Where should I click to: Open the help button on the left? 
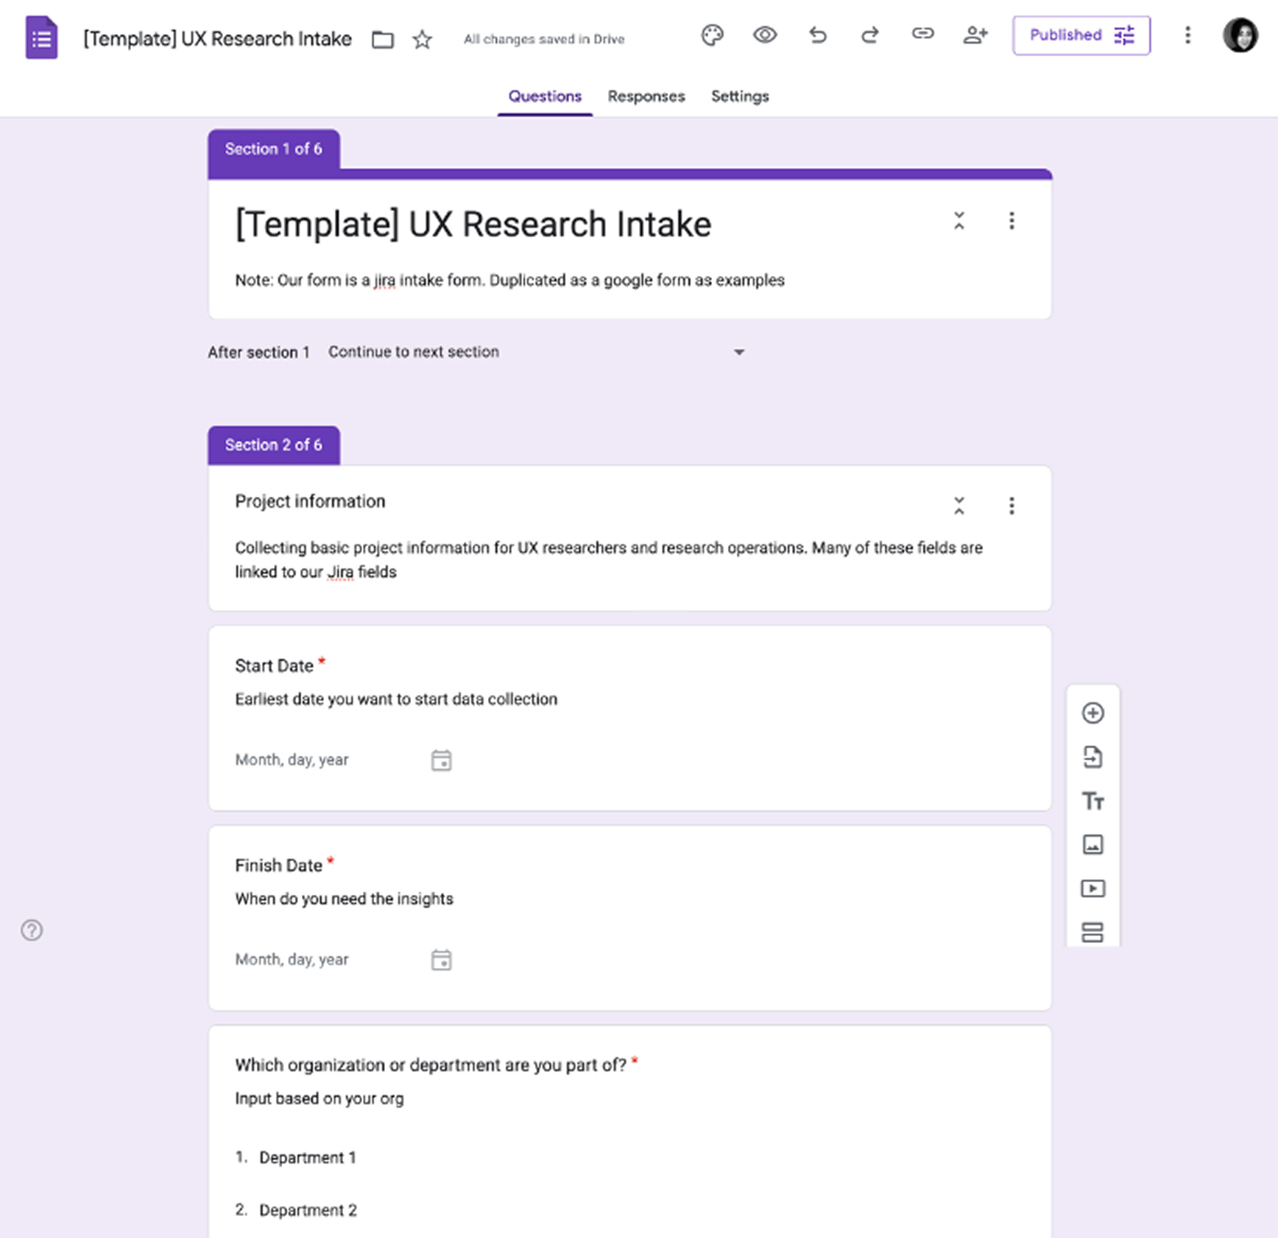coord(32,930)
